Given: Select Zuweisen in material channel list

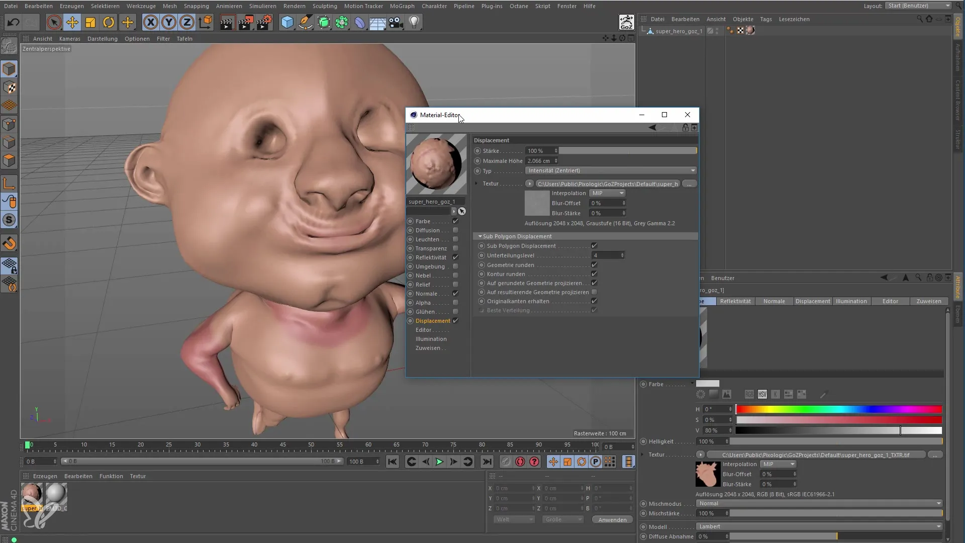Looking at the screenshot, I should [x=427, y=348].
